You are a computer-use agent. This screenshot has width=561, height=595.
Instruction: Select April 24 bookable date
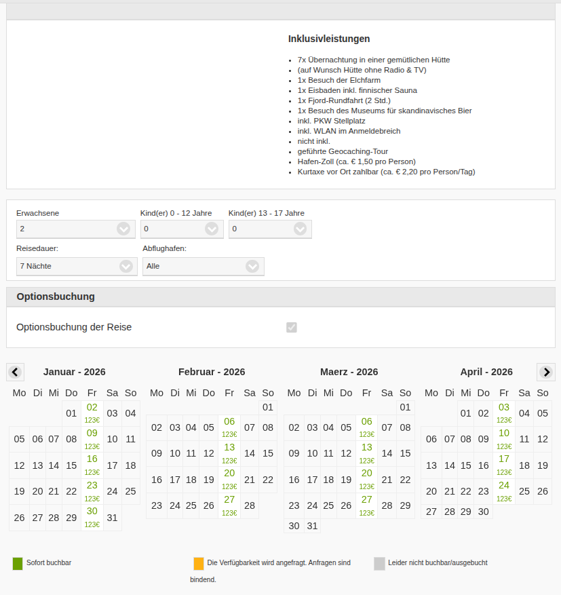504,491
